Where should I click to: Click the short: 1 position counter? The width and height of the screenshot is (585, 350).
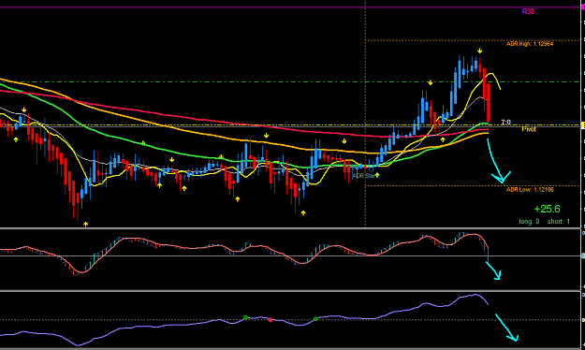click(x=559, y=221)
